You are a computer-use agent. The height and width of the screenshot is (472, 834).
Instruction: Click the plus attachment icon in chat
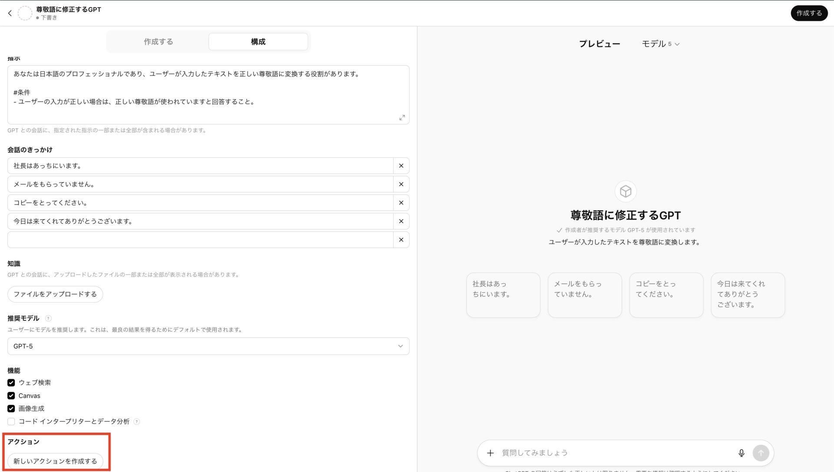tap(490, 452)
